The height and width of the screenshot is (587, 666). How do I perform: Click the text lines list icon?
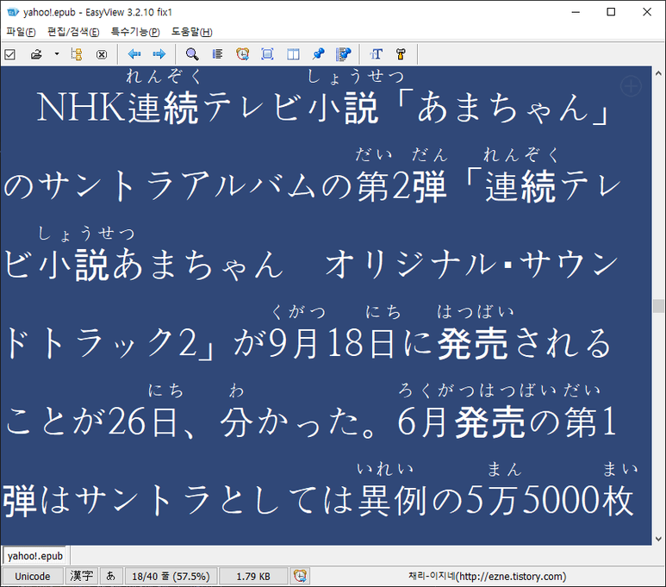217,54
